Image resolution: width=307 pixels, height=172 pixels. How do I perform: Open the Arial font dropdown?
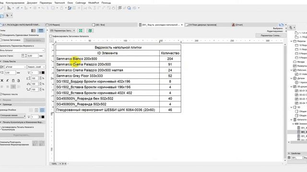(x=16, y=67)
